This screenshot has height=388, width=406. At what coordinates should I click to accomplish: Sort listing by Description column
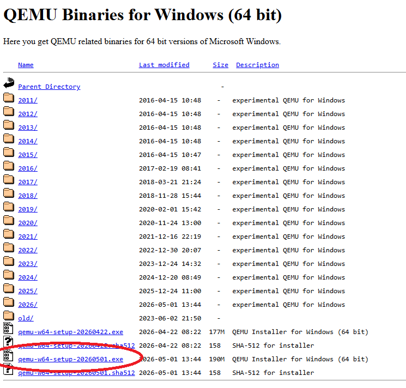tap(258, 65)
